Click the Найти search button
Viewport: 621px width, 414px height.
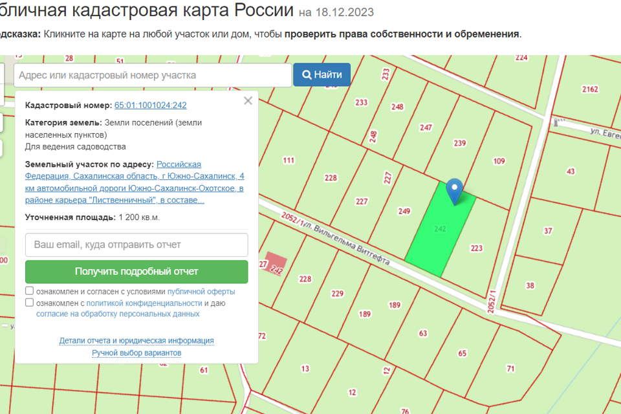pos(321,75)
